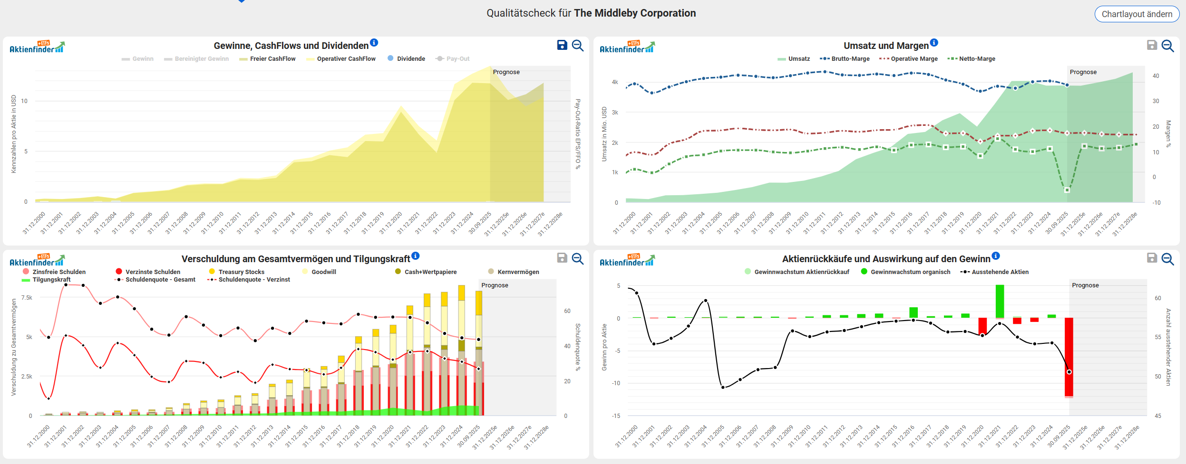Click the Goodwill color legend swatch

[305, 272]
